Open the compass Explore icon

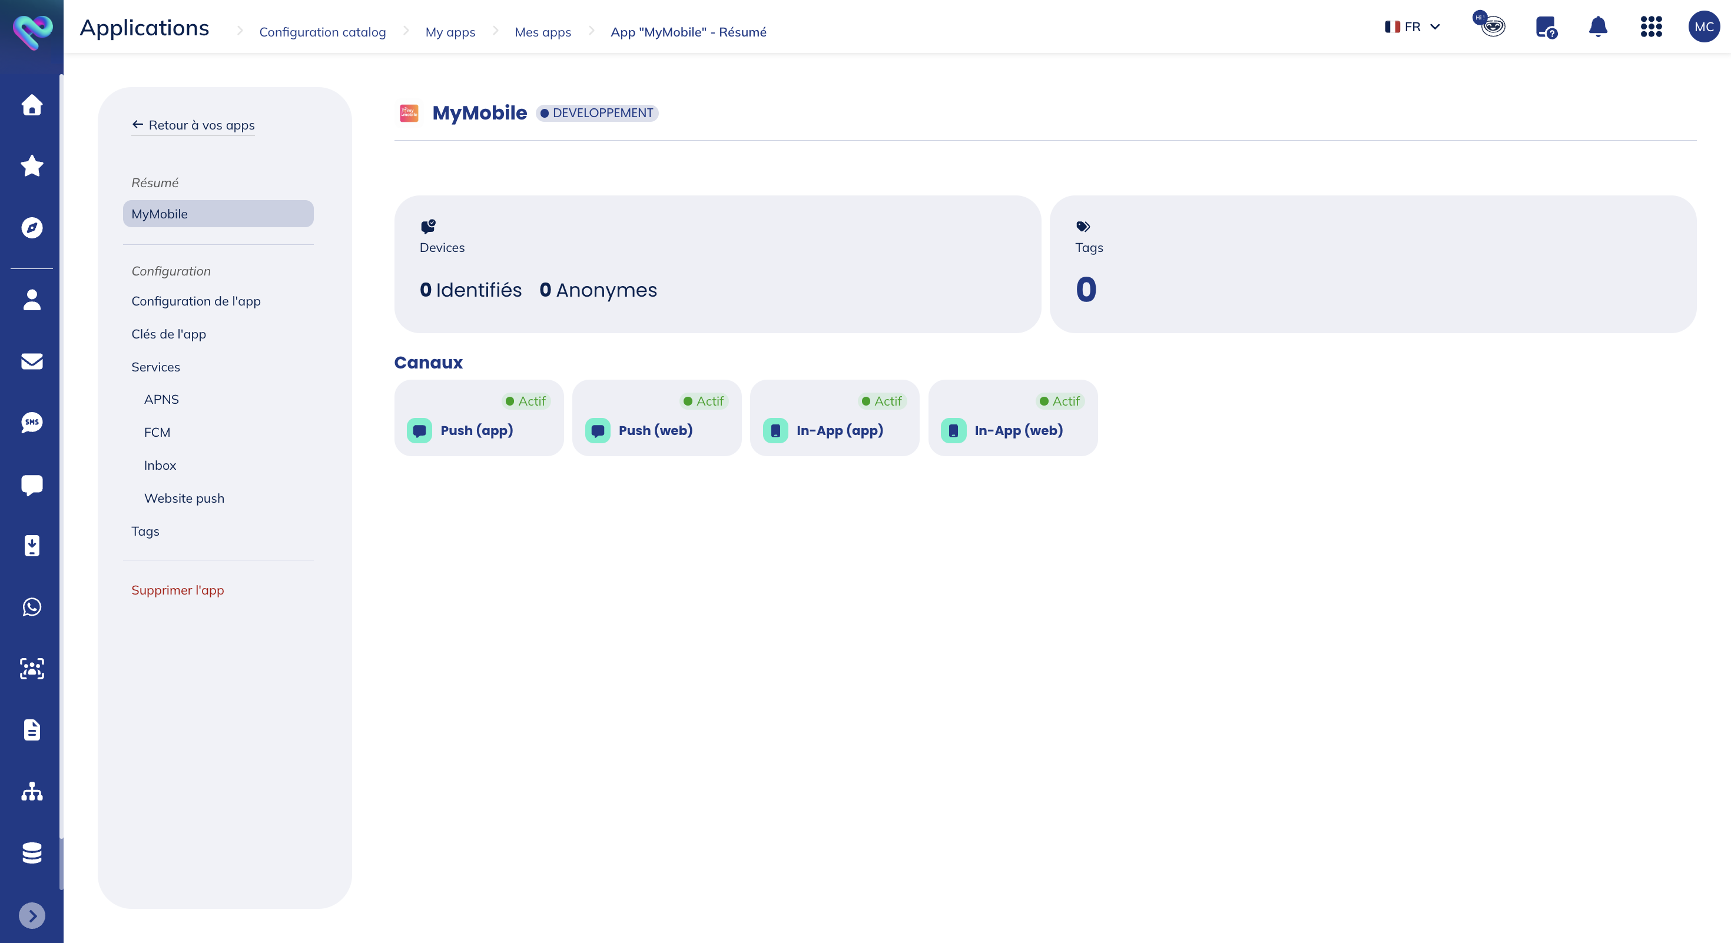32,228
